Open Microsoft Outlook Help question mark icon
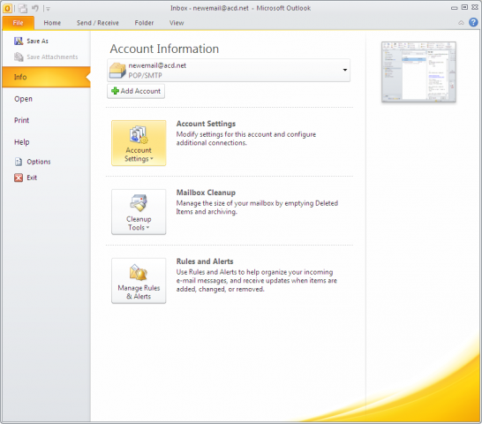Screen dimensions: 482x424 473,22
